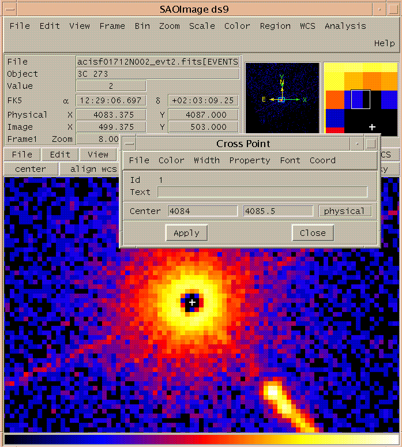Click the FK5 delta value +02:03:09.25
This screenshot has height=447, width=402.
tap(203, 100)
